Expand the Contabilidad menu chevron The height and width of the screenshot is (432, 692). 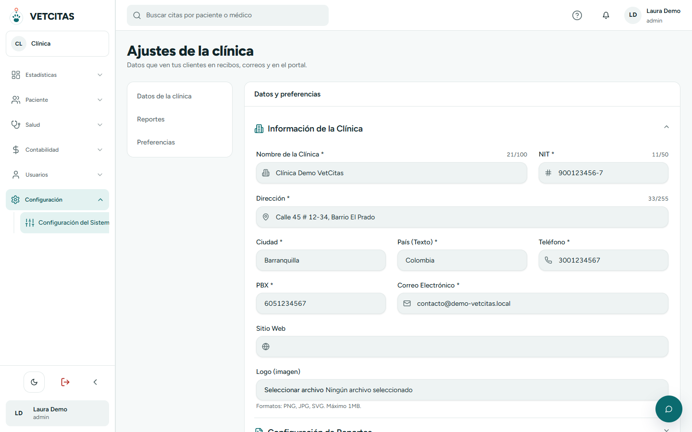point(100,150)
